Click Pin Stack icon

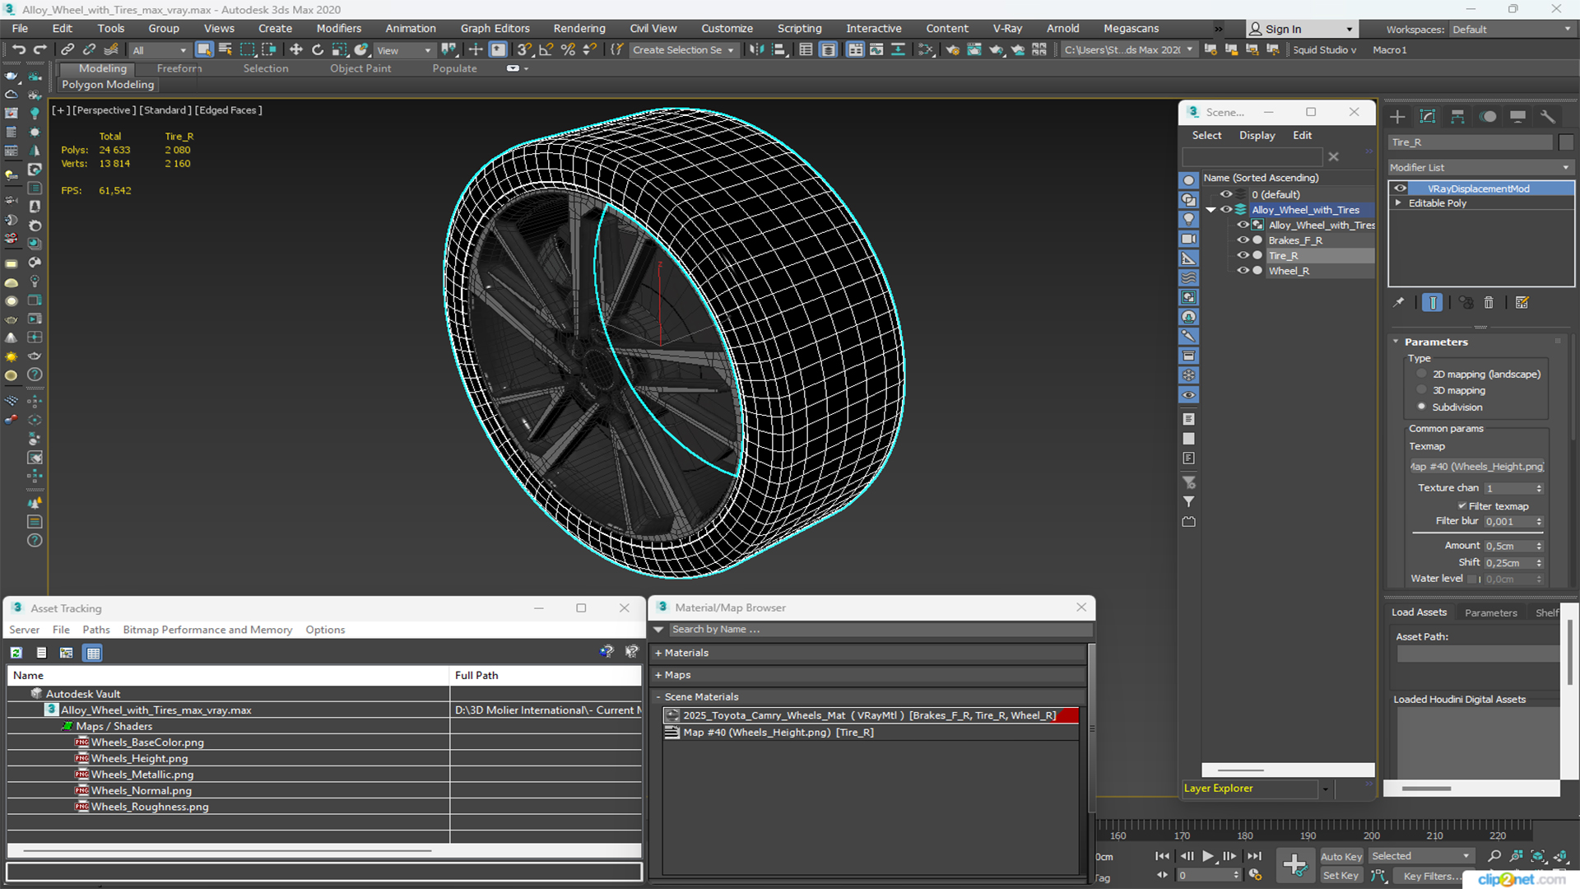click(1398, 303)
